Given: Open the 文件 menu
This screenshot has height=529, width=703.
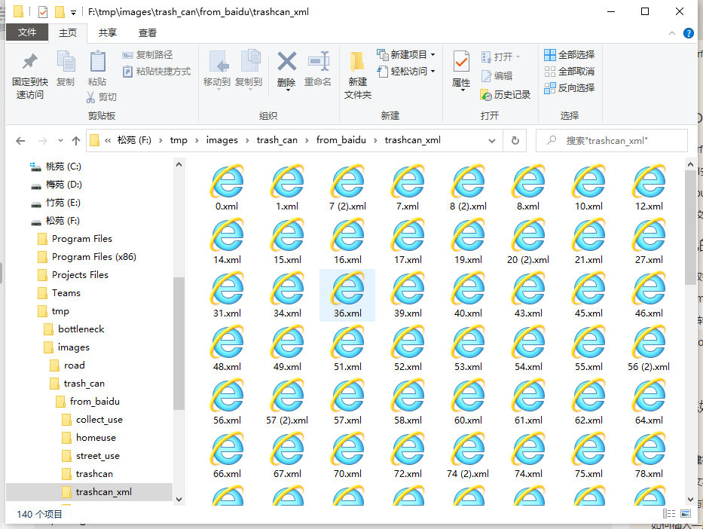Looking at the screenshot, I should 27,32.
